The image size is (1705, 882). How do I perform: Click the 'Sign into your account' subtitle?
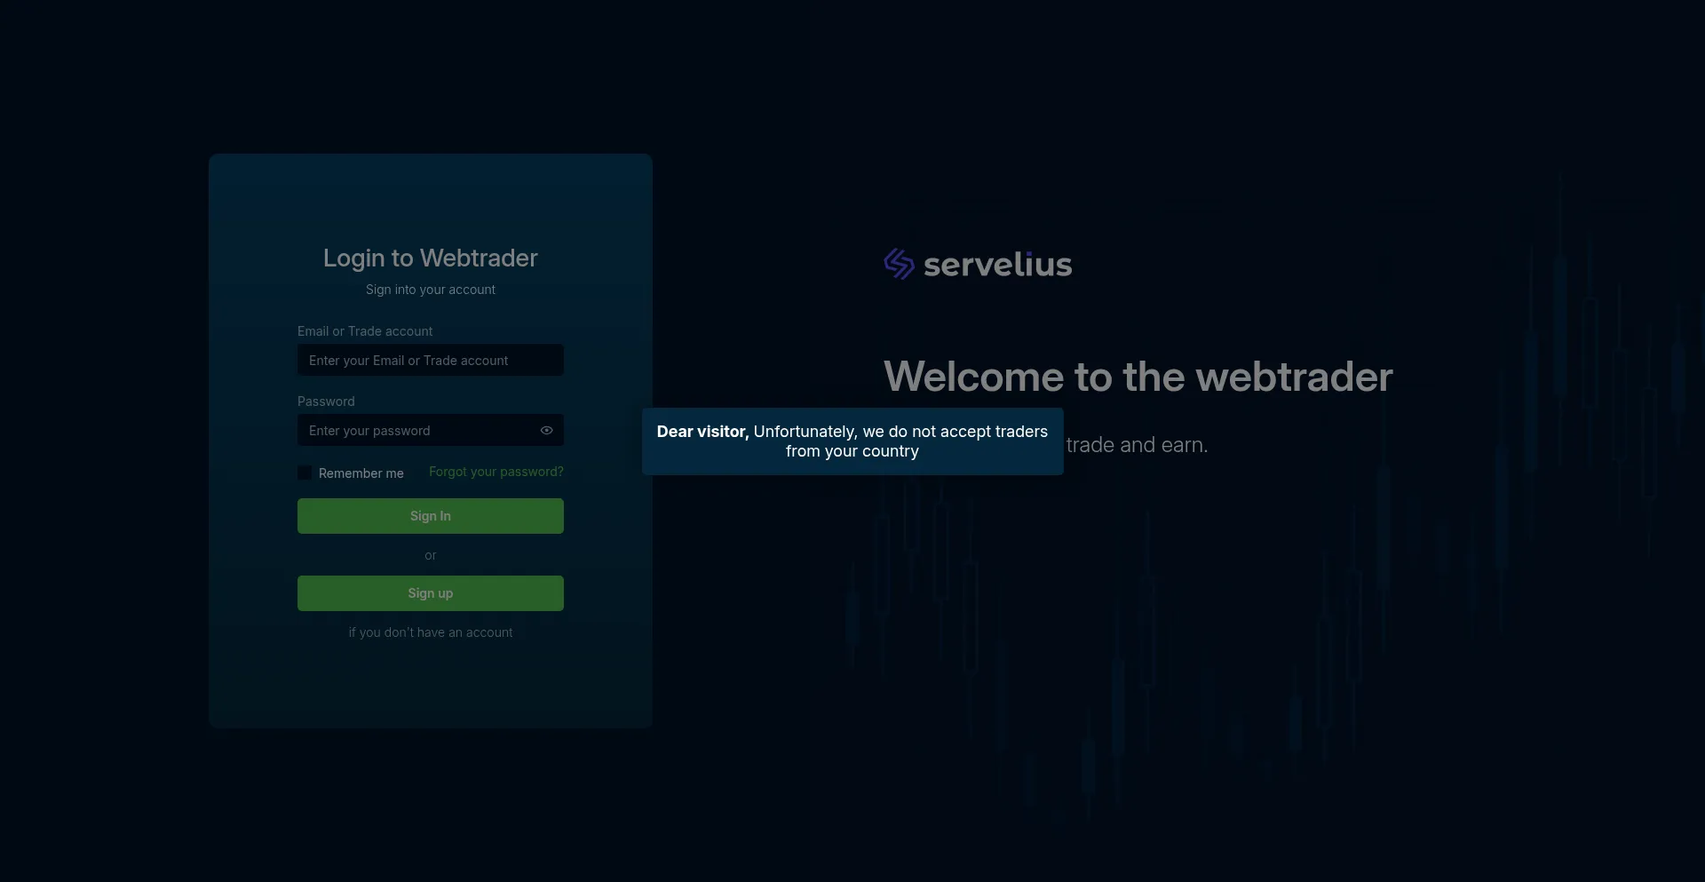tap(430, 290)
